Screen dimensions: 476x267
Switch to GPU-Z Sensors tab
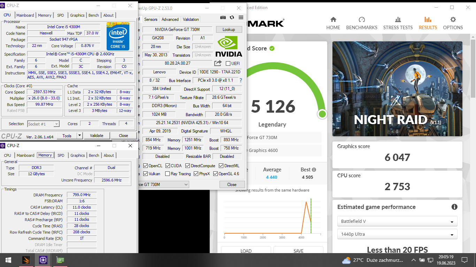151,19
